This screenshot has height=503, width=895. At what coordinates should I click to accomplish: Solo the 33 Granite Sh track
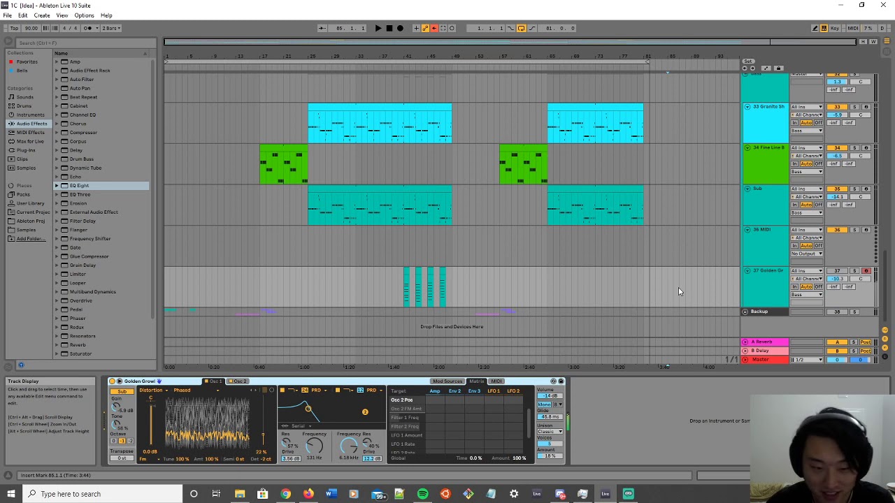(854, 107)
